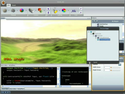Image resolution: width=125 pixels, height=94 pixels.
Task: Open dropdown arrow beside textured sphere icon
Action: (9, 11)
